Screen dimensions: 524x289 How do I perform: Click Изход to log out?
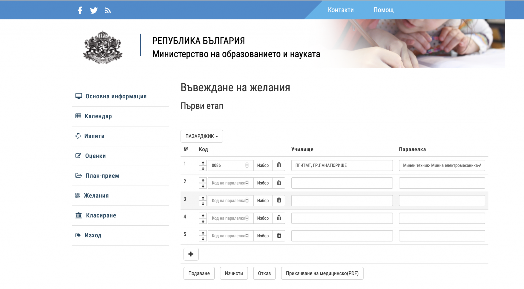pyautogui.click(x=93, y=235)
